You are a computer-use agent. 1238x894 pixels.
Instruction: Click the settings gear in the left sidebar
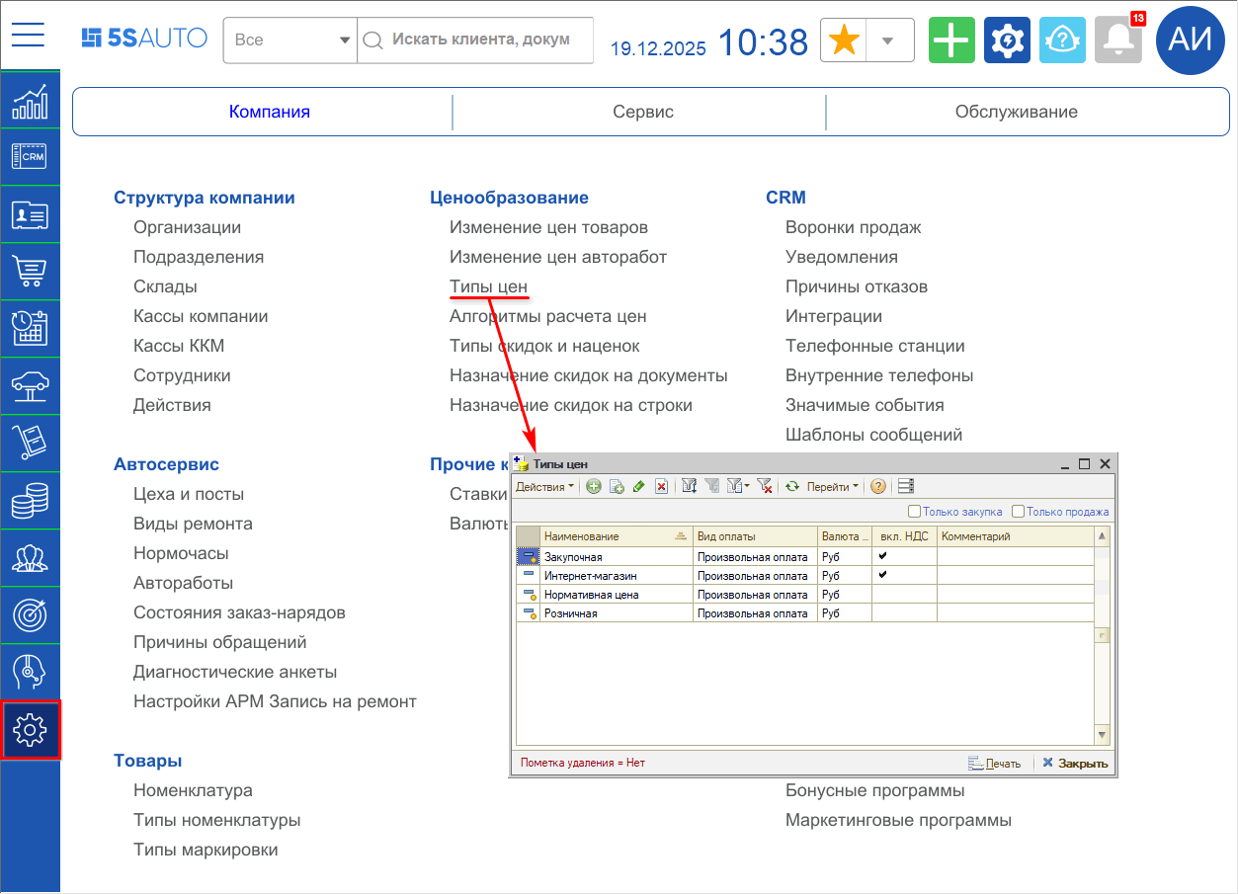[31, 730]
